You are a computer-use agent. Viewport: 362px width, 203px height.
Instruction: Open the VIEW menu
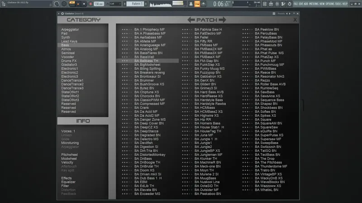click(x=322, y=4)
